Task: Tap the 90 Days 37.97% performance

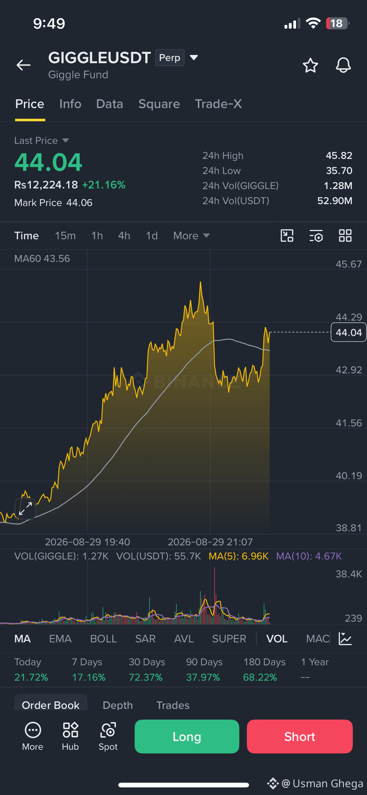Action: [204, 669]
